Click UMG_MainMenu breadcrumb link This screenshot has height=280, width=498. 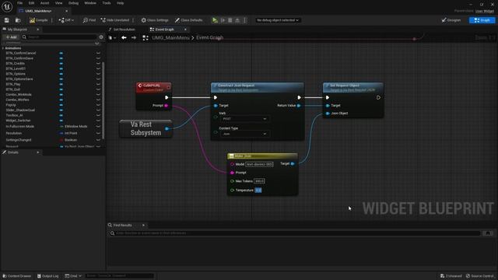point(170,38)
